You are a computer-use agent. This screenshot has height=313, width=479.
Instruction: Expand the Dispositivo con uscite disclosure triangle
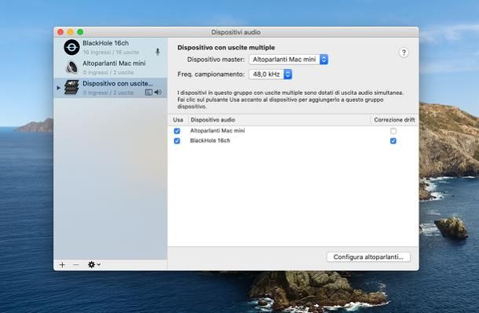pyautogui.click(x=58, y=88)
